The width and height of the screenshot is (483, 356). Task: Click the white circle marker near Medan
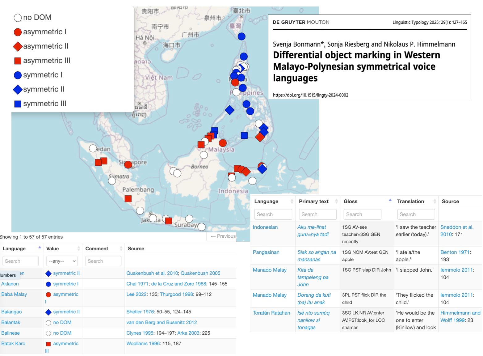[x=93, y=148]
